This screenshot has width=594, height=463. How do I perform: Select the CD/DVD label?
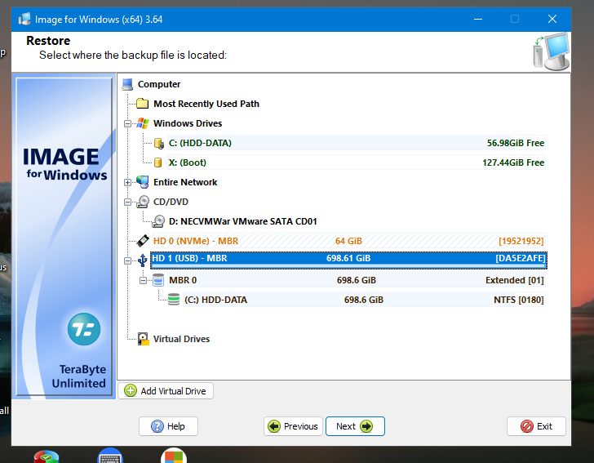171,202
